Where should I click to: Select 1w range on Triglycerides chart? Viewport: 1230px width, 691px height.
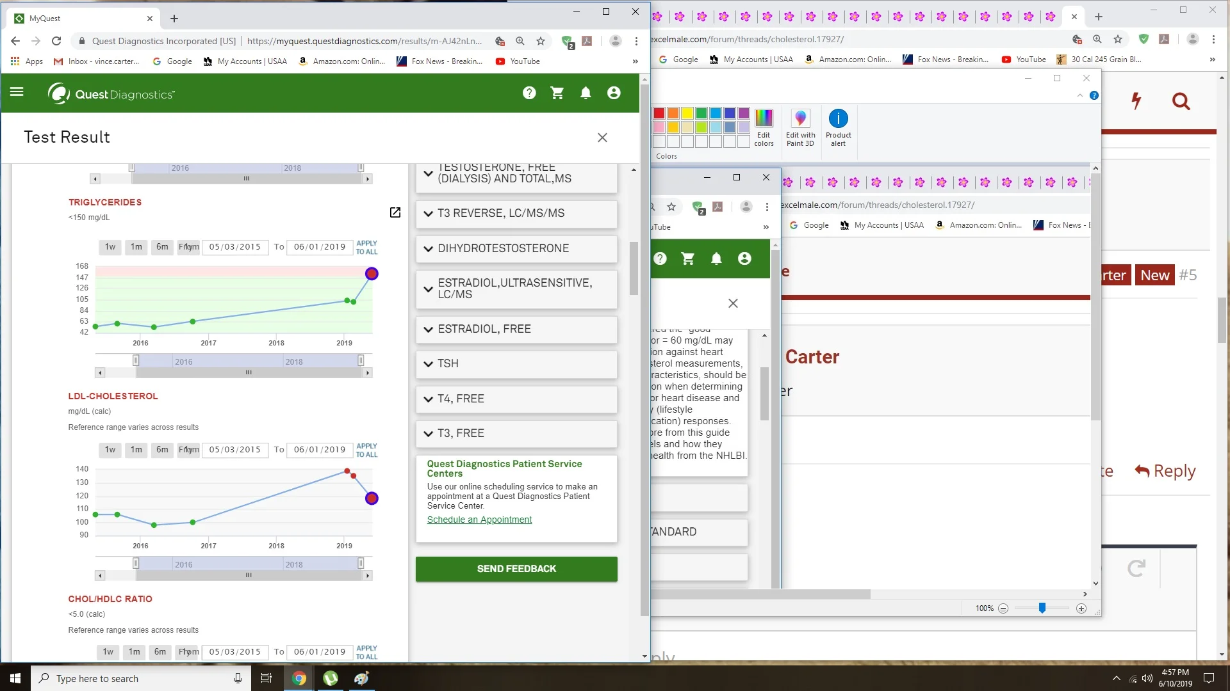click(110, 247)
